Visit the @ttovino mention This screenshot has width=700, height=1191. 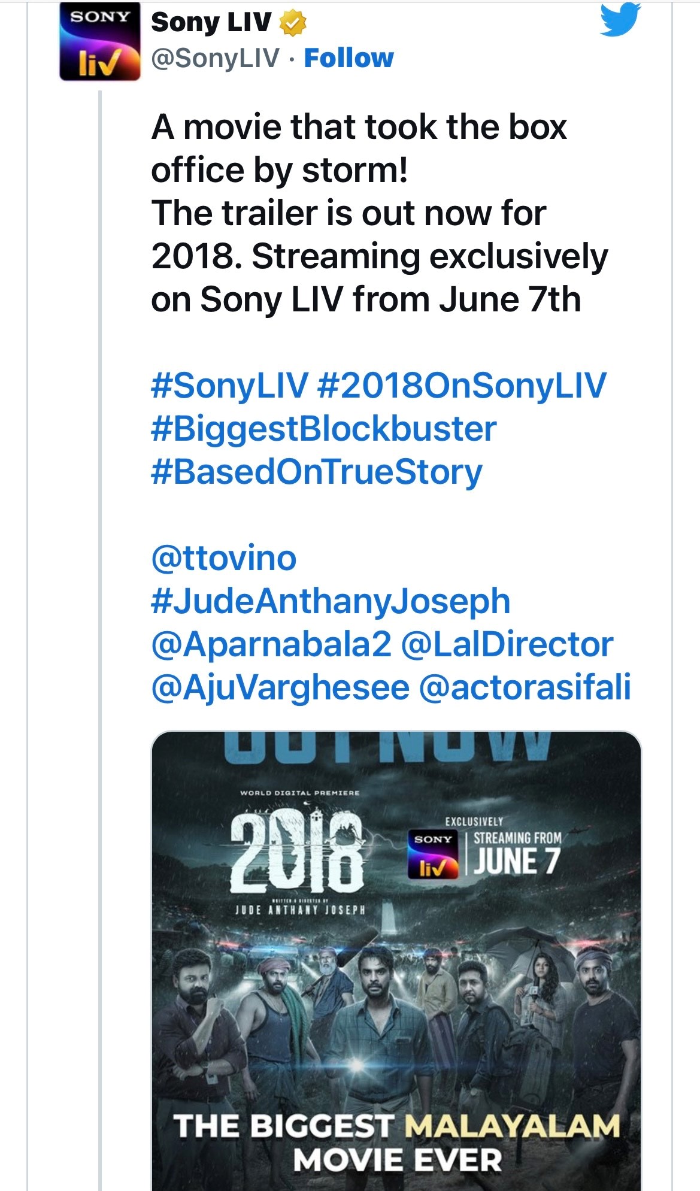point(224,558)
